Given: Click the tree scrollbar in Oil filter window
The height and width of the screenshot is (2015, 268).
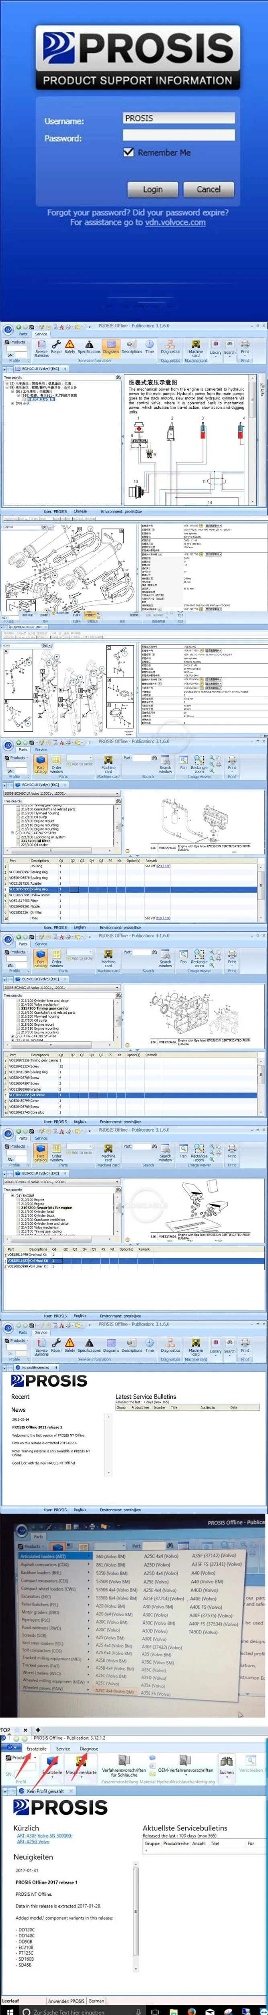Looking at the screenshot, I should pyautogui.click(x=118, y=826).
